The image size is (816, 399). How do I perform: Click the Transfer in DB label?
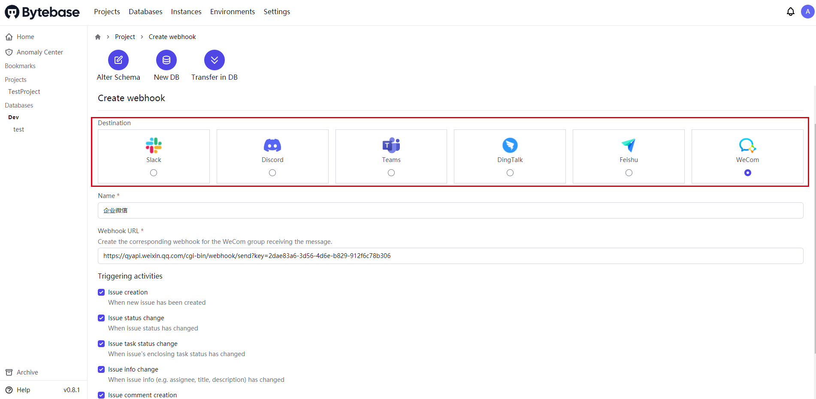pyautogui.click(x=215, y=77)
